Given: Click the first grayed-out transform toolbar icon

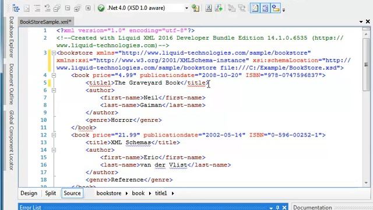Looking at the screenshot, I should point(231,8).
